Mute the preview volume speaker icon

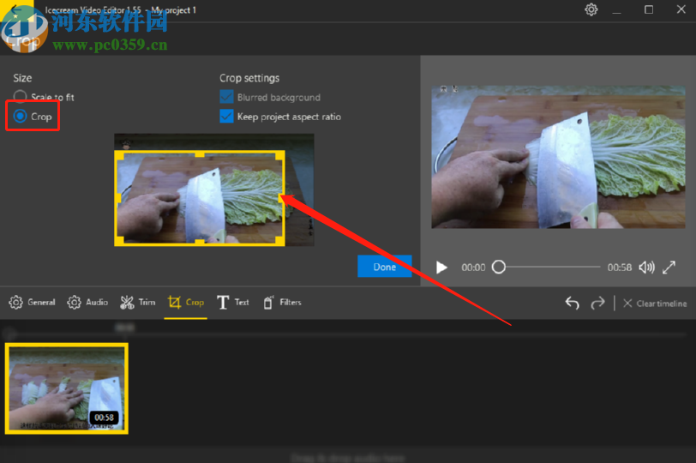(646, 268)
